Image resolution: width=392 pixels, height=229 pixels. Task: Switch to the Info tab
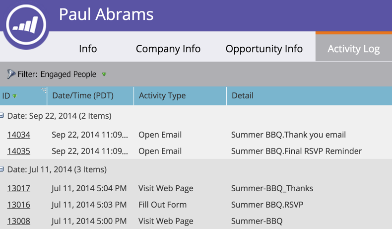tap(88, 49)
